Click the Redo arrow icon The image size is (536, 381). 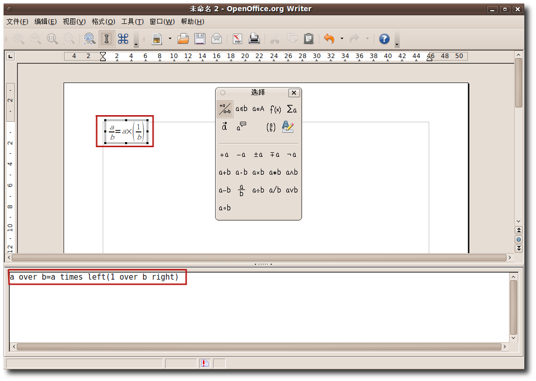point(354,39)
